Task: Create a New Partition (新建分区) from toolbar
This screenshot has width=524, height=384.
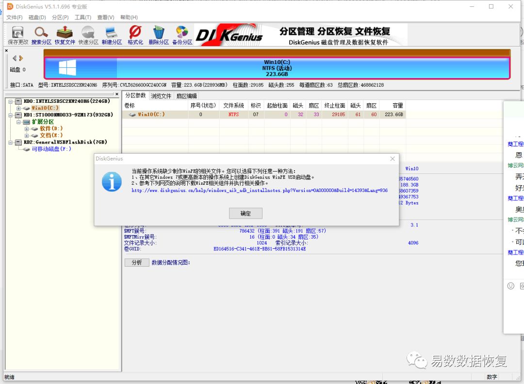Action: click(x=112, y=35)
